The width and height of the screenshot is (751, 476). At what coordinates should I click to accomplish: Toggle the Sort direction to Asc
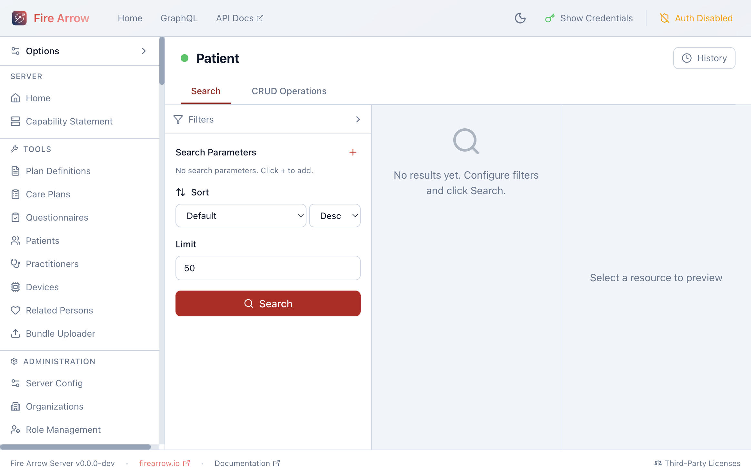[335, 215]
